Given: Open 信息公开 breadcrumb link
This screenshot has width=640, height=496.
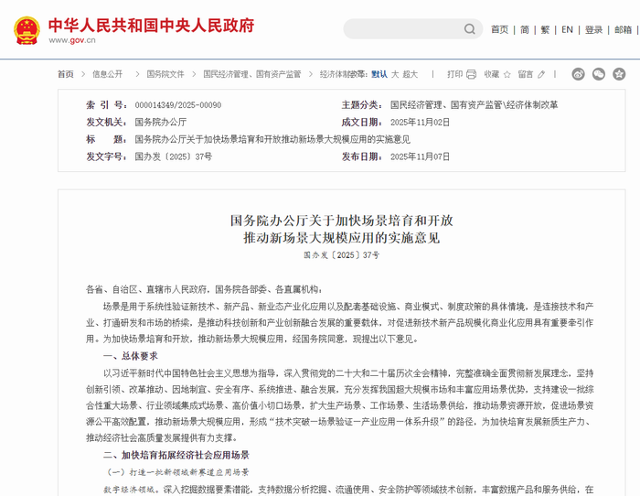Looking at the screenshot, I should [107, 74].
